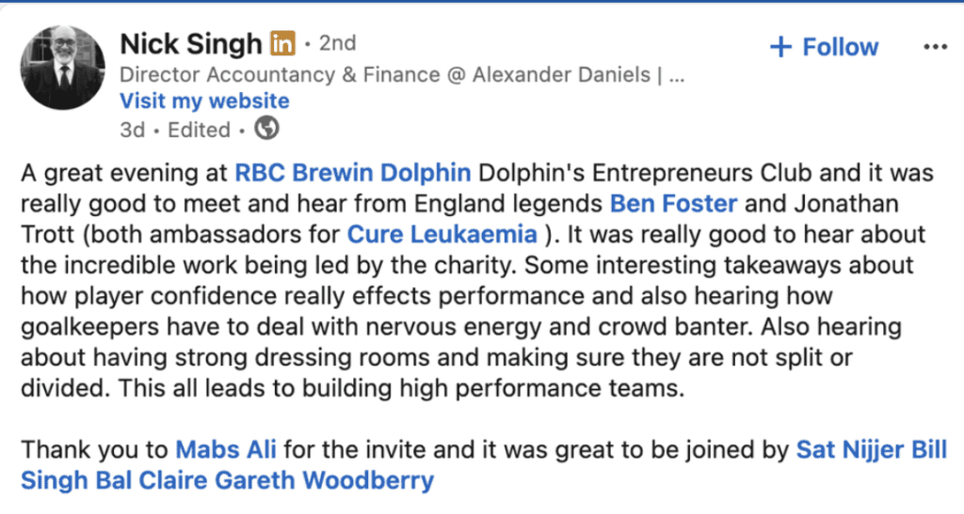Click the LinkedIn Premium badge icon
The image size is (964, 514).
click(282, 43)
